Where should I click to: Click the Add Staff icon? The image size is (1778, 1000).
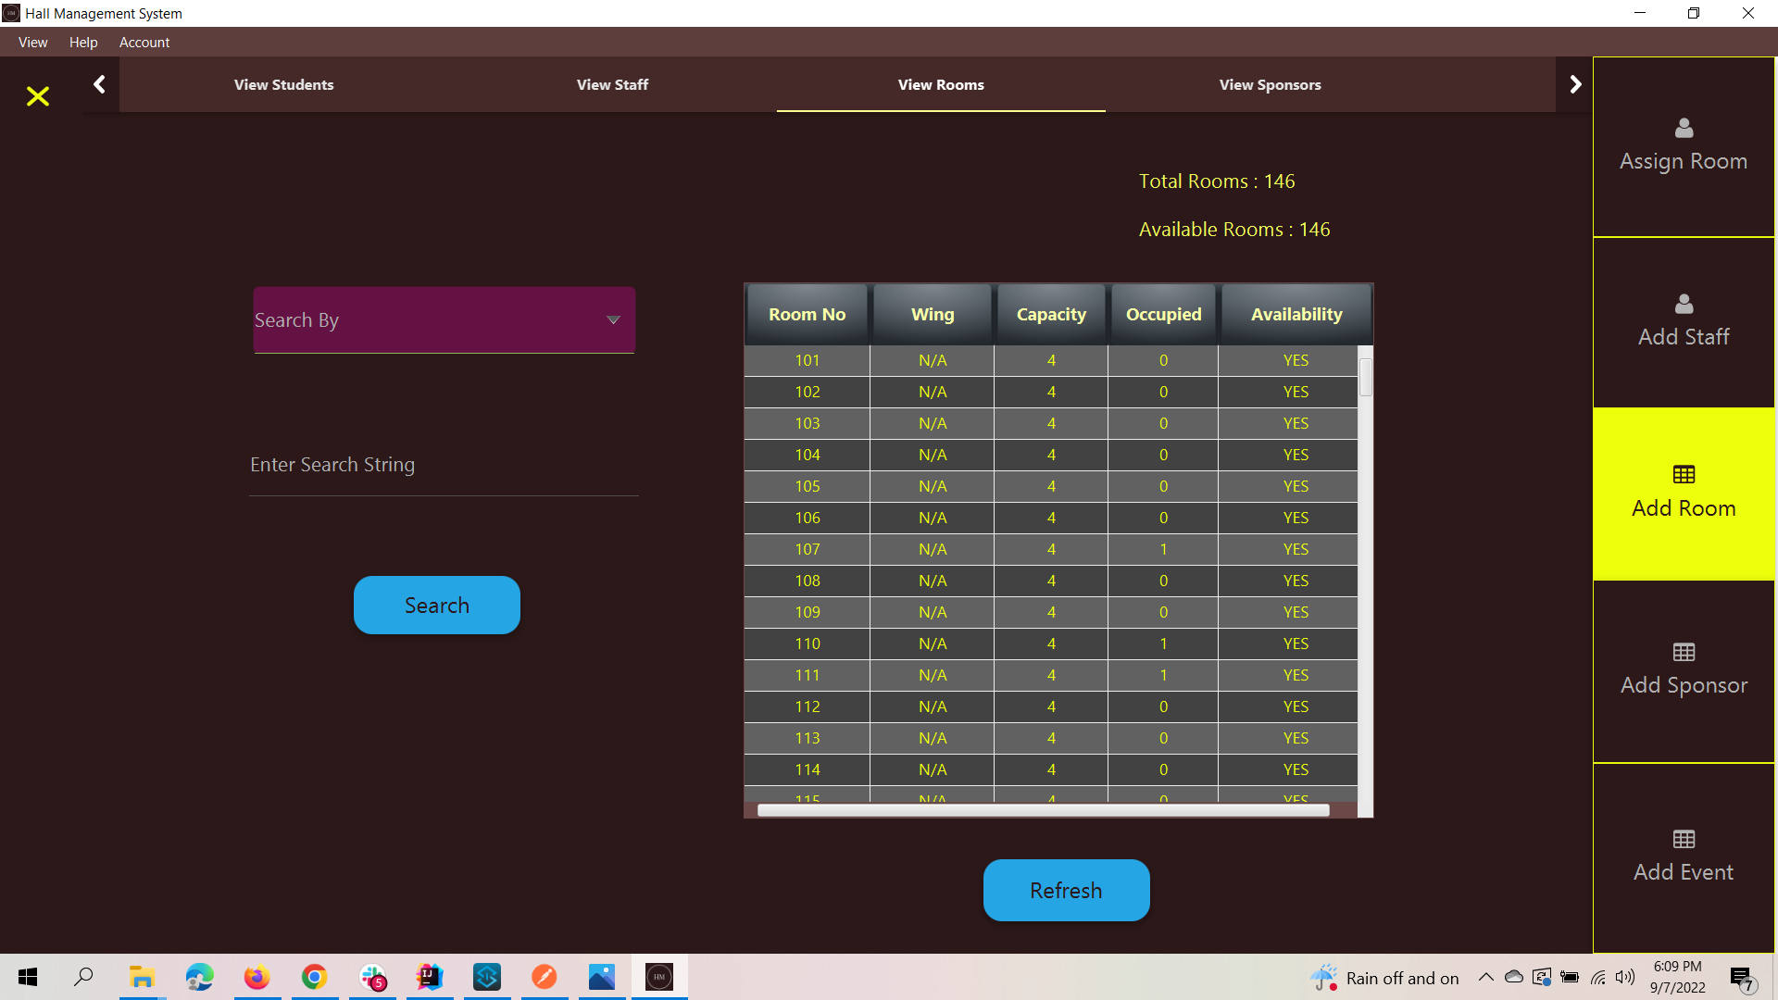pyautogui.click(x=1683, y=304)
